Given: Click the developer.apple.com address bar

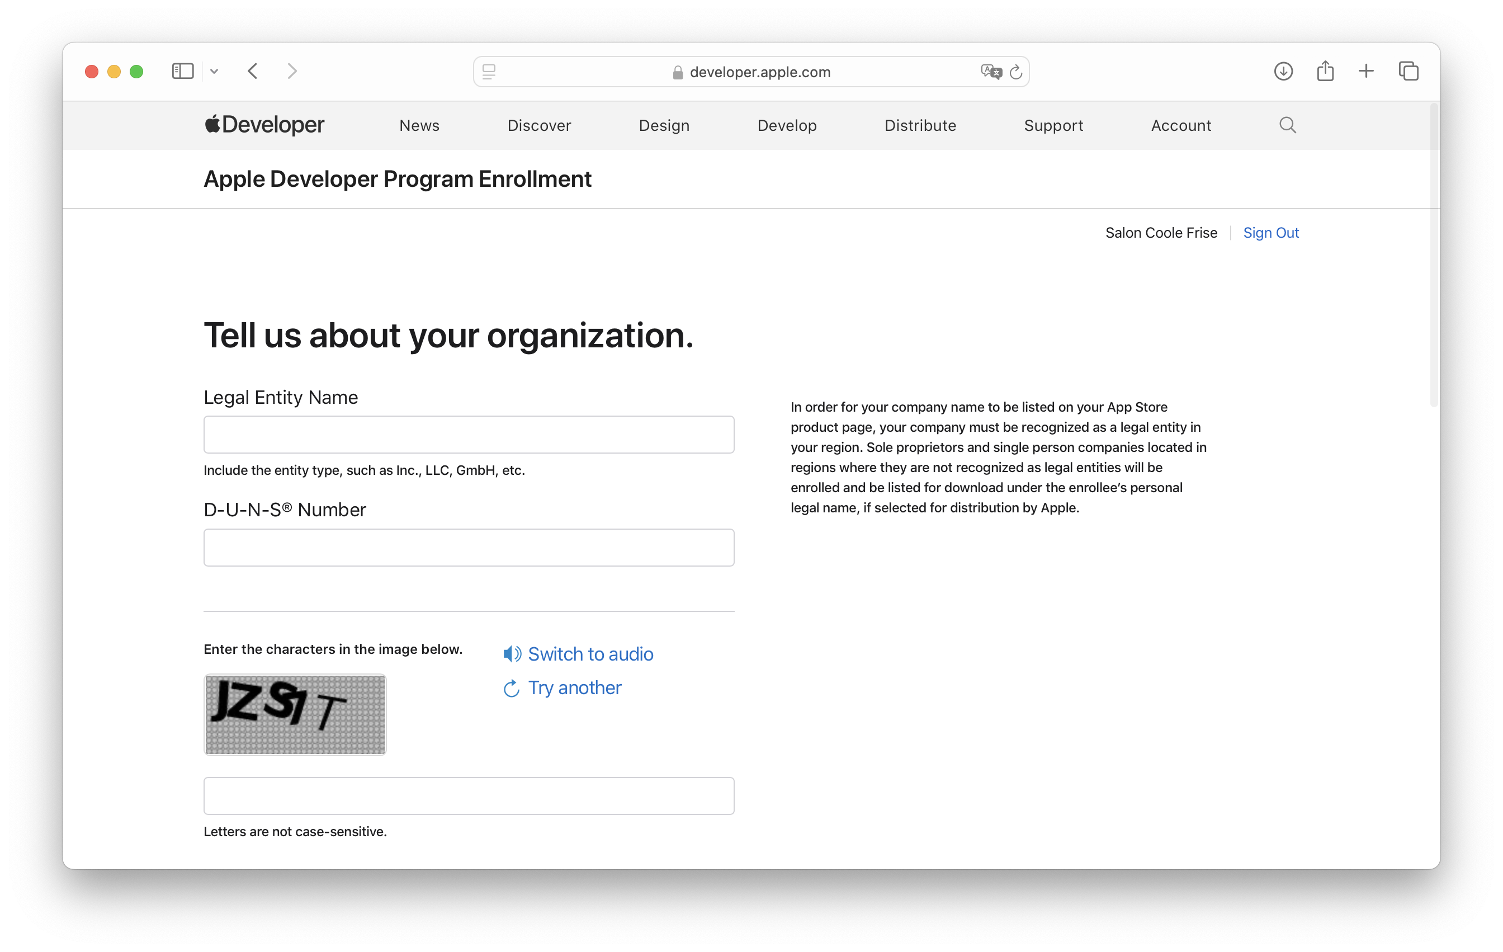Looking at the screenshot, I should click(751, 72).
